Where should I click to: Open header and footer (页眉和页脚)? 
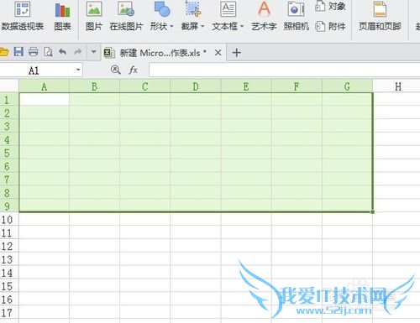click(x=380, y=16)
